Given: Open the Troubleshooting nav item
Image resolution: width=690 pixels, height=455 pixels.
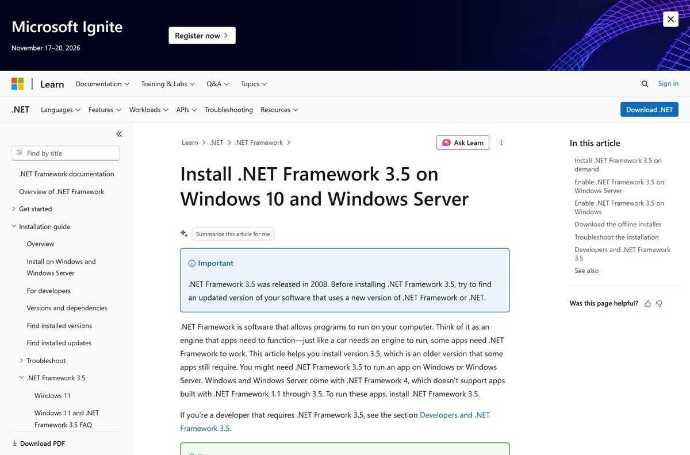Looking at the screenshot, I should click(x=229, y=110).
